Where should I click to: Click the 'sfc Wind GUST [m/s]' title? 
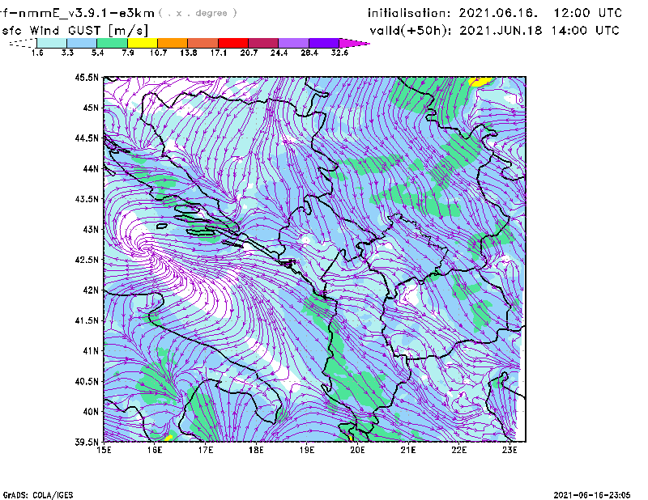pos(75,31)
